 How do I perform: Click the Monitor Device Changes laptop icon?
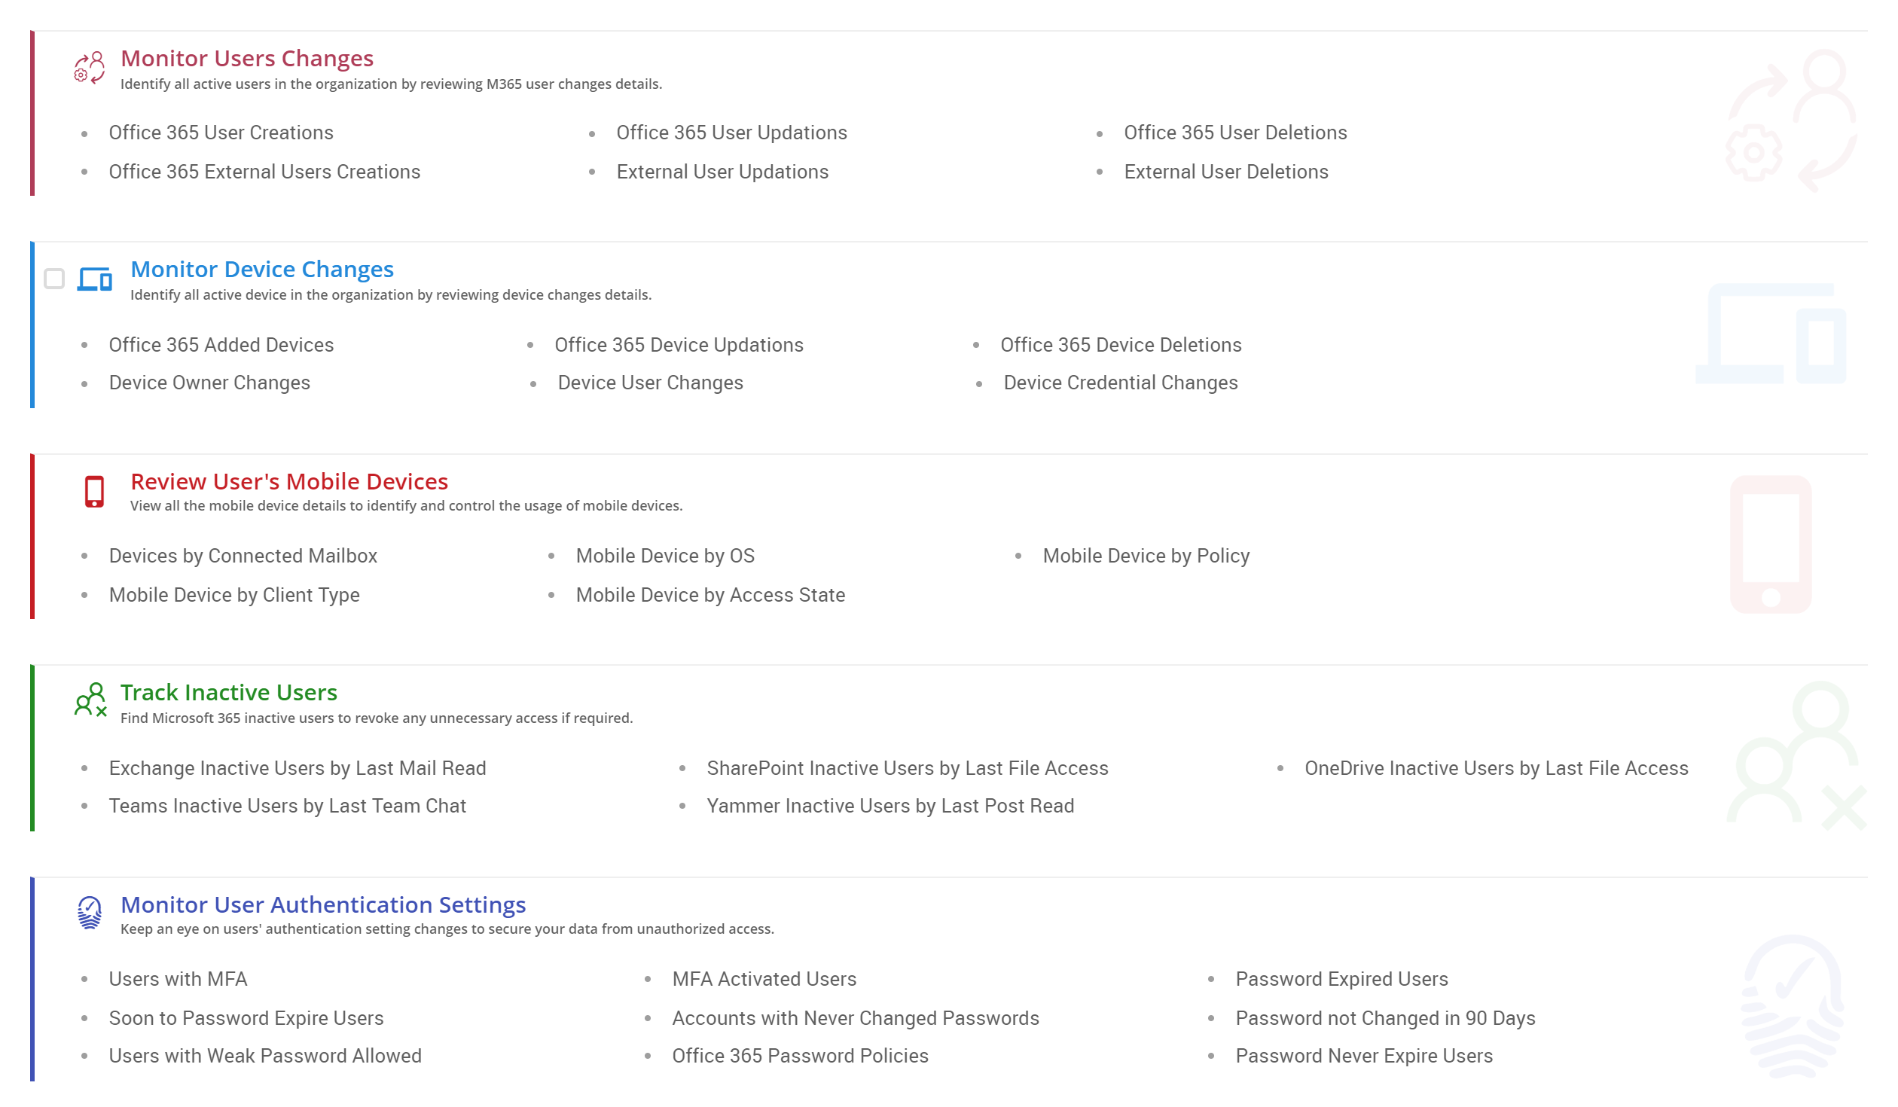point(94,279)
